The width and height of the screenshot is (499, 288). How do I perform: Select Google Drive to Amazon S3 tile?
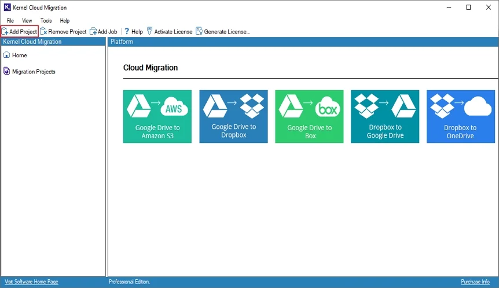coord(157,116)
